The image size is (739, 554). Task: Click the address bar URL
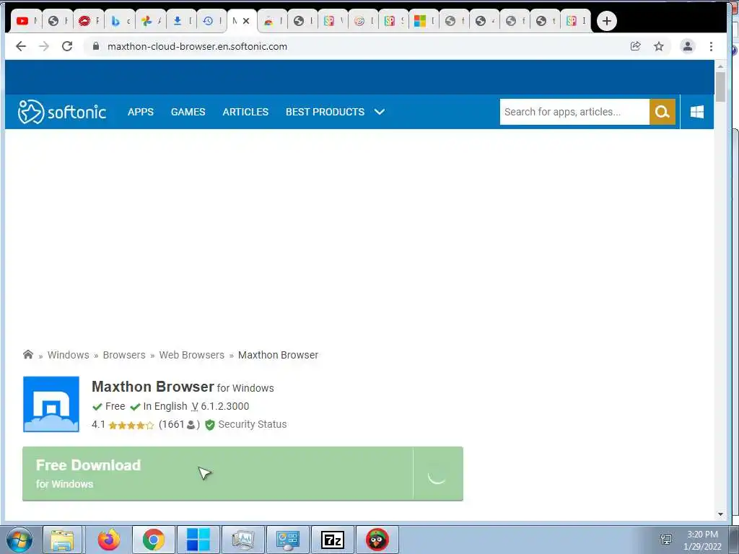tap(197, 46)
